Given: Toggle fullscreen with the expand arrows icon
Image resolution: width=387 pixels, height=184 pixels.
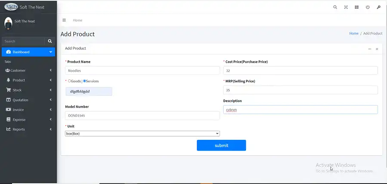Looking at the screenshot, I should [x=346, y=7].
